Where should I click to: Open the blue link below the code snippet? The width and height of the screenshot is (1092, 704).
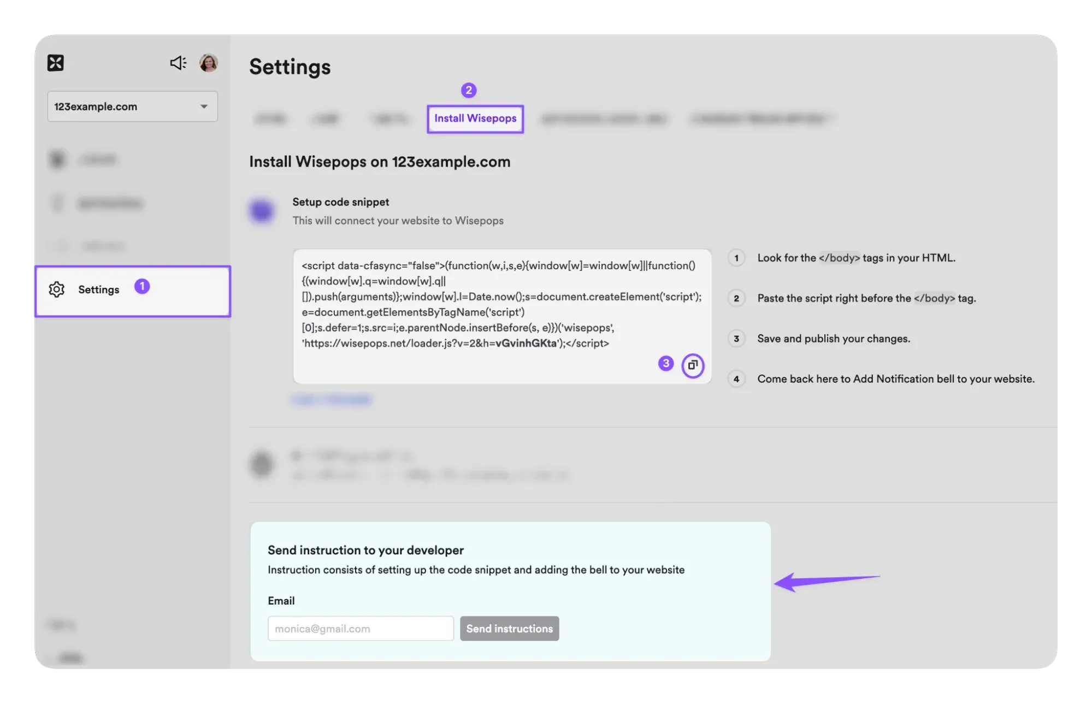pos(330,399)
